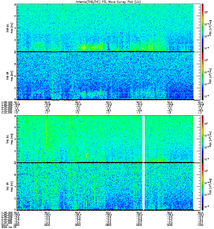This screenshot has height=229, width=214.
Task: Click the '2024 Jan 09' date label
Action: [9, 227]
